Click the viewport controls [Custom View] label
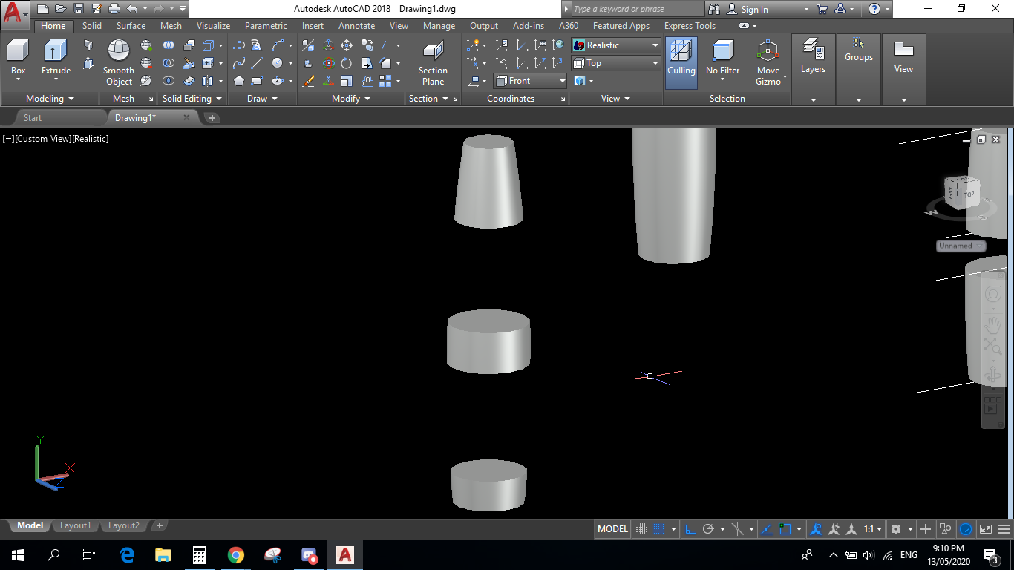 pyautogui.click(x=43, y=139)
